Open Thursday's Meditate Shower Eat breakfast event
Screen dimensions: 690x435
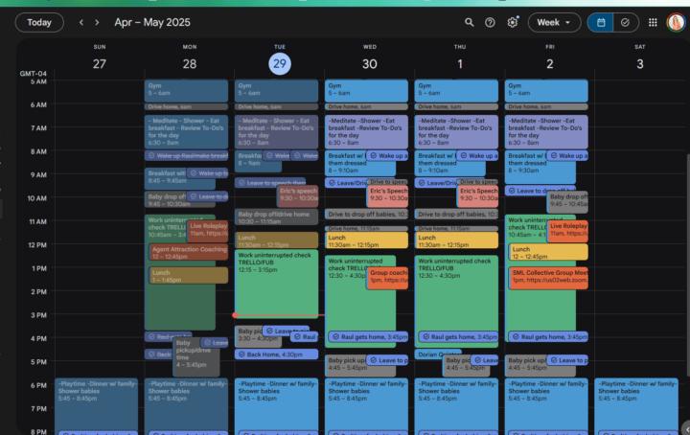coord(456,131)
